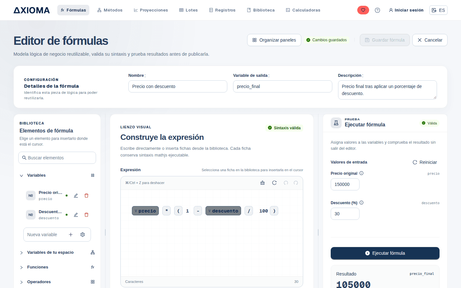The width and height of the screenshot is (461, 288).
Task: Delete the Descuento variable trash icon
Action: pyautogui.click(x=86, y=215)
